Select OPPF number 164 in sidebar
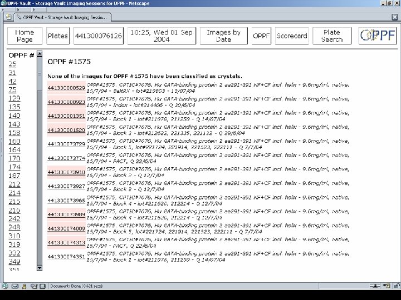Viewport: 401px width, 300px height. point(14,150)
